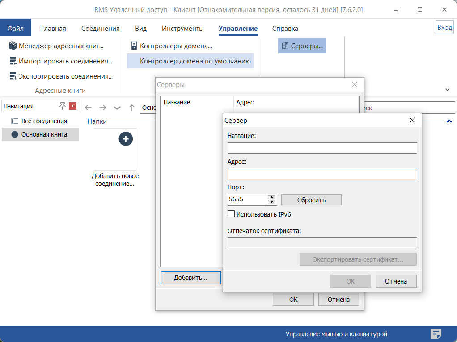Click the Import connections icon
457x342 pixels.
(13, 61)
